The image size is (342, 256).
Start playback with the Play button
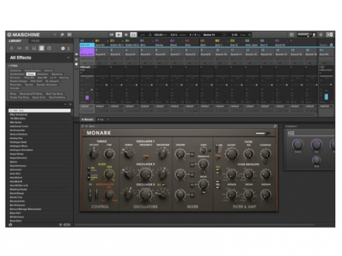tap(119, 34)
